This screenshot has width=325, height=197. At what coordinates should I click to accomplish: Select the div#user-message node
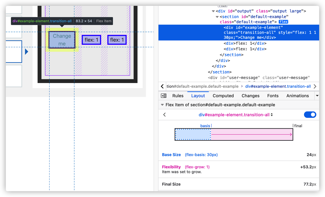point(259,77)
